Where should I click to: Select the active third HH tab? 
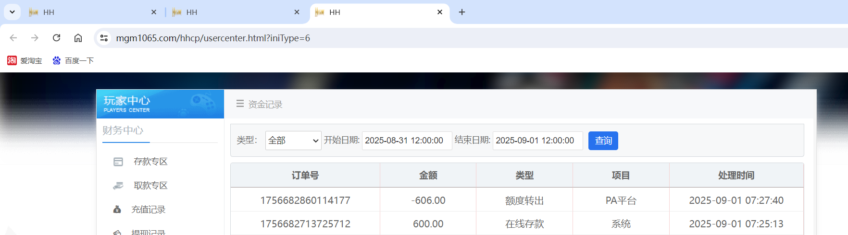(380, 12)
